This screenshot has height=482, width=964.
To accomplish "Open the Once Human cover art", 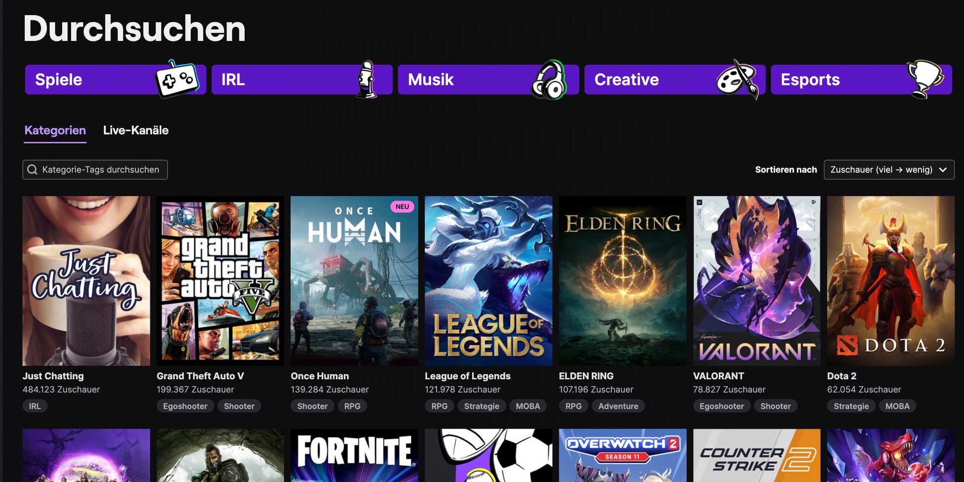I will [354, 281].
